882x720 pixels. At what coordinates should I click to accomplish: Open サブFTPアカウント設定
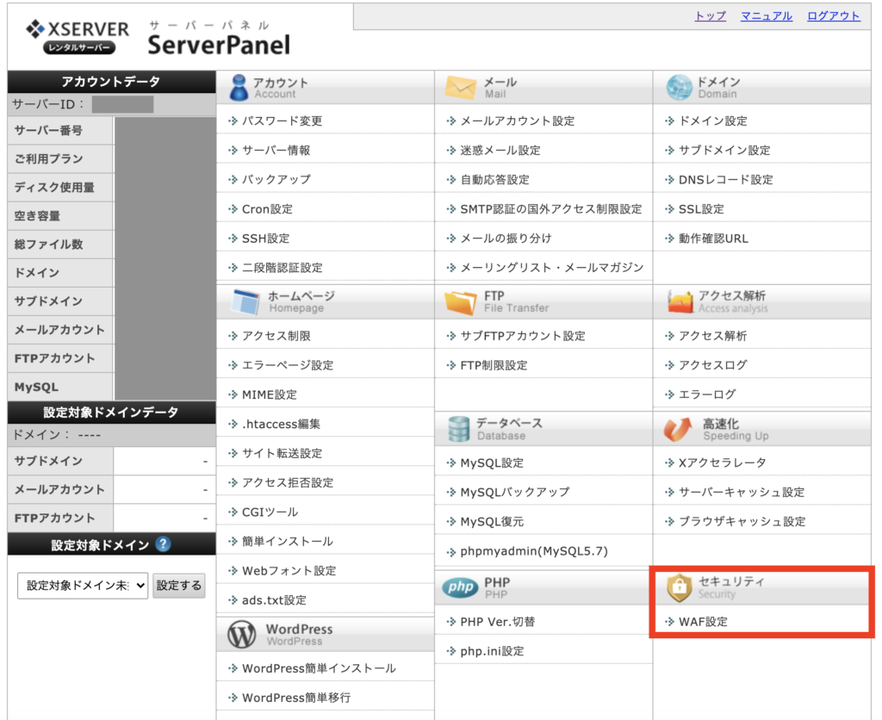coord(523,336)
